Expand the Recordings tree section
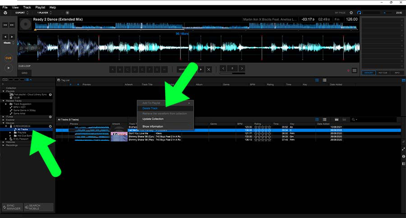 [x=3, y=145]
